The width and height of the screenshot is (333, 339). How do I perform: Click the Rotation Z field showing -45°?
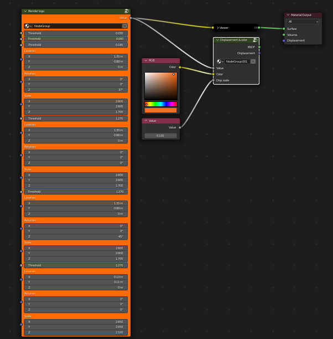pos(76,237)
